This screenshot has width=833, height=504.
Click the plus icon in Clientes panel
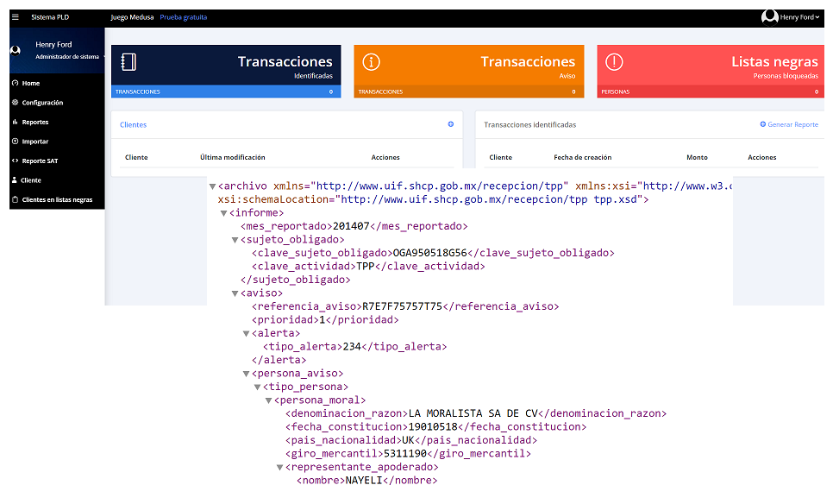point(450,124)
